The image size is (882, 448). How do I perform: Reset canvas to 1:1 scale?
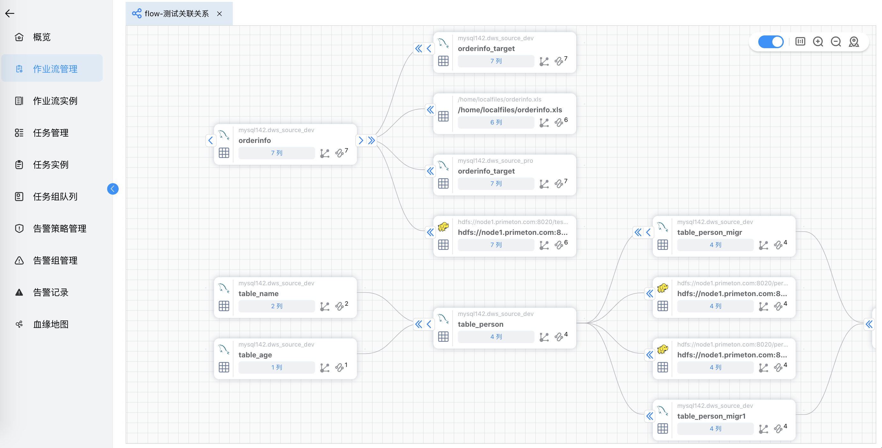click(800, 42)
